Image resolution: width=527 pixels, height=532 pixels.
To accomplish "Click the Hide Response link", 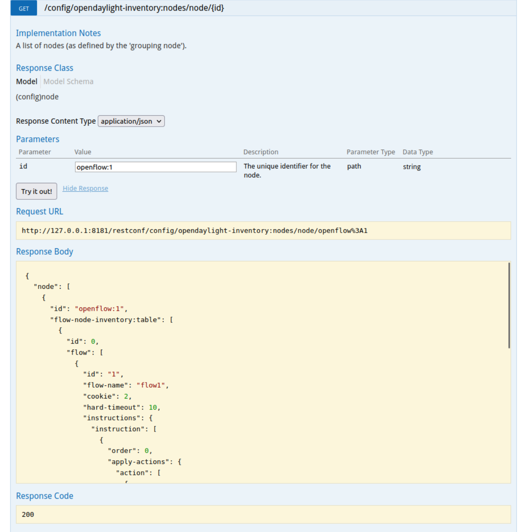I will (x=85, y=188).
